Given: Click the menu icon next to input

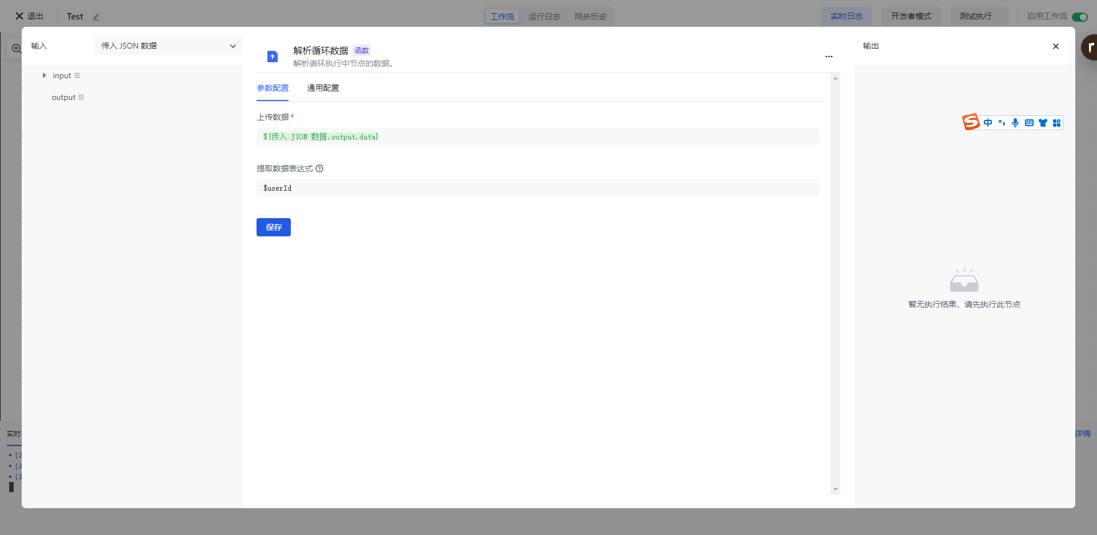Looking at the screenshot, I should (77, 75).
